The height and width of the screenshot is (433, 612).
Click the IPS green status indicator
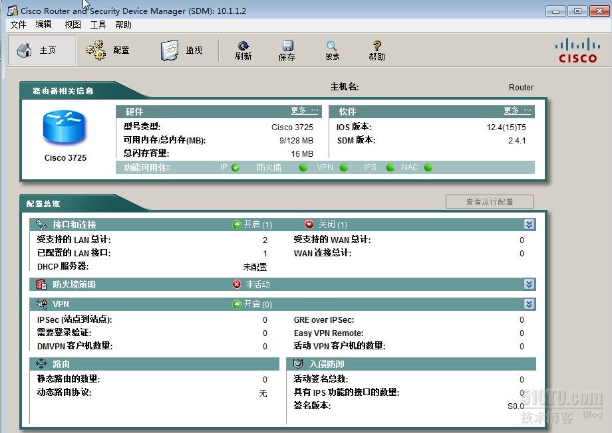coord(390,167)
